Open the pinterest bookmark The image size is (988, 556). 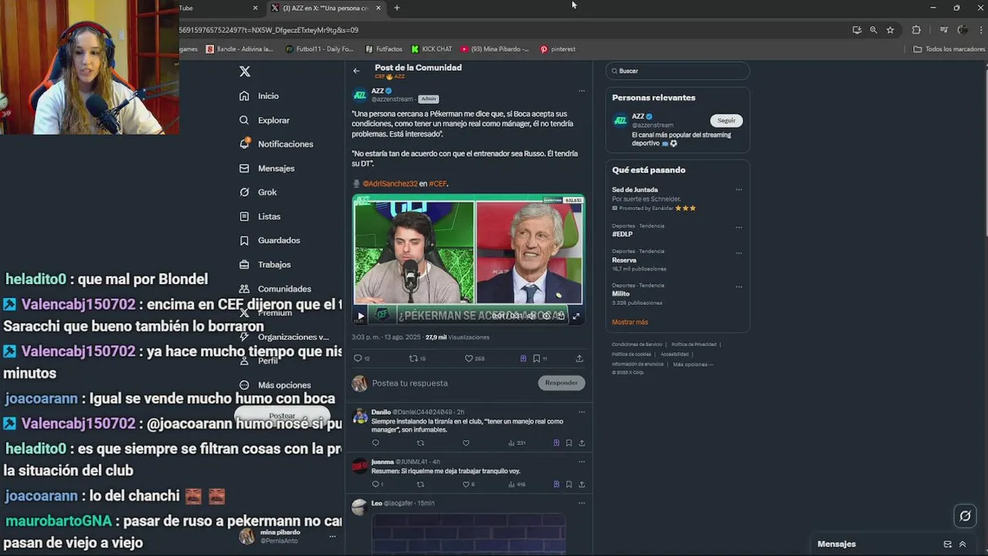(x=558, y=49)
